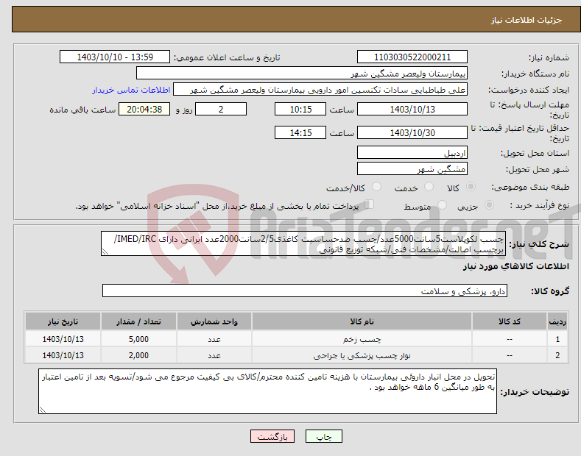
Task: Click the quantity cell 5,000
Action: [138, 339]
